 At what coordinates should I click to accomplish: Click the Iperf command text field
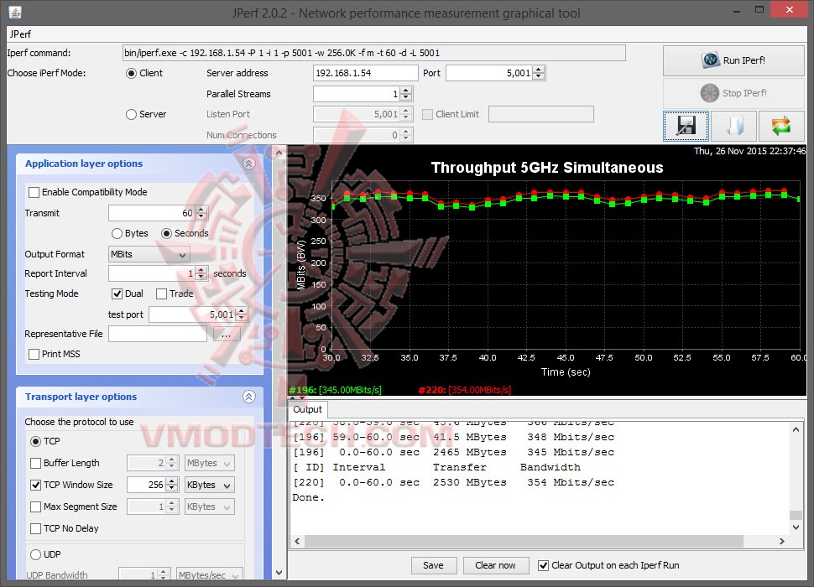point(373,53)
